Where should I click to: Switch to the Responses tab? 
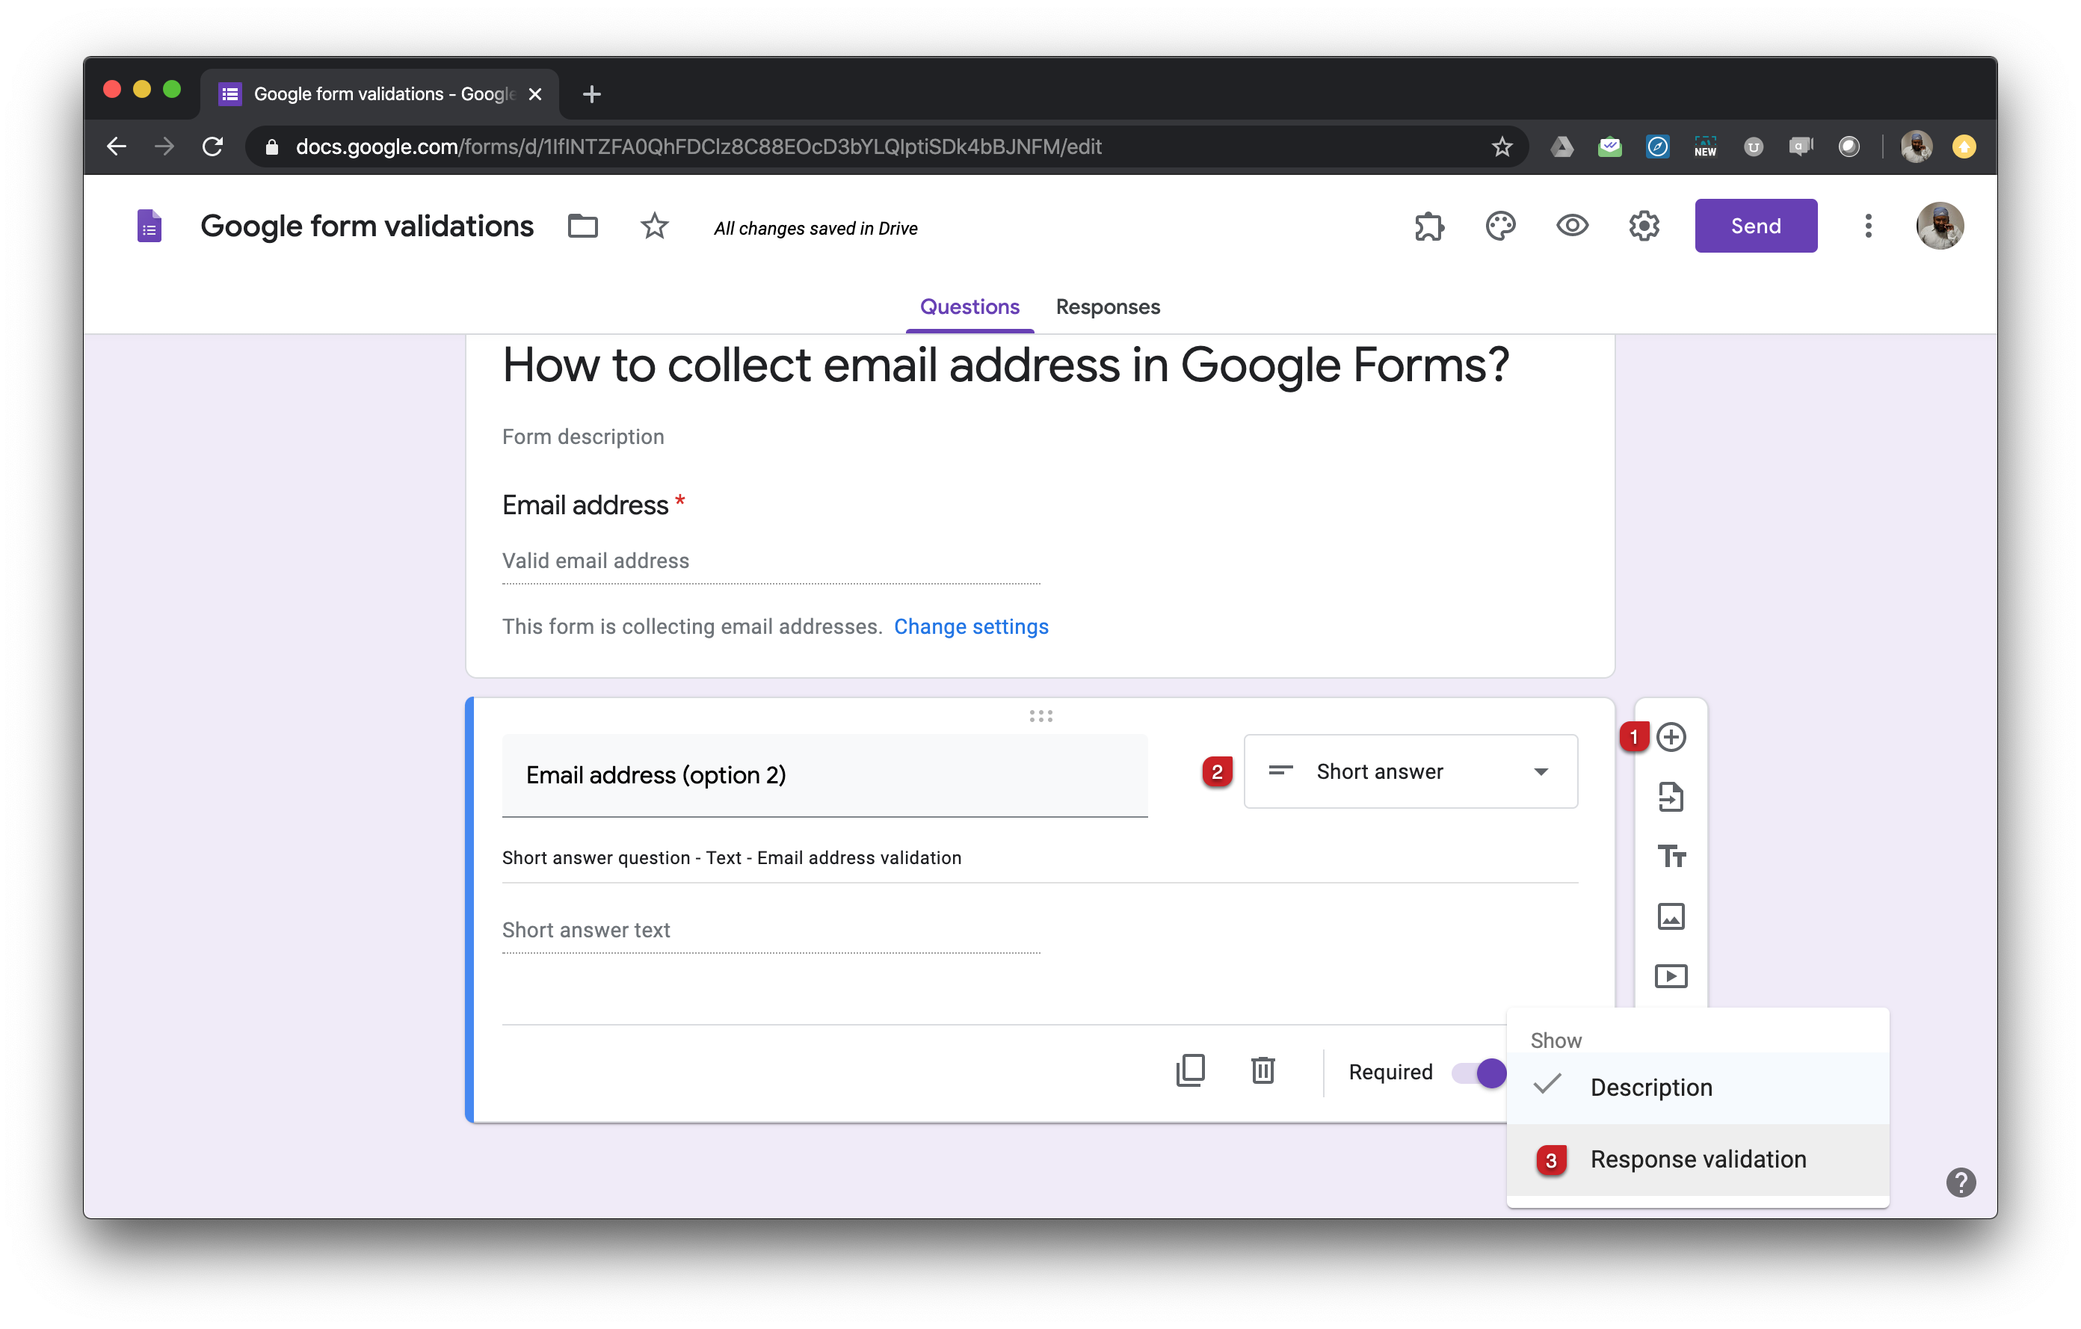(1108, 306)
